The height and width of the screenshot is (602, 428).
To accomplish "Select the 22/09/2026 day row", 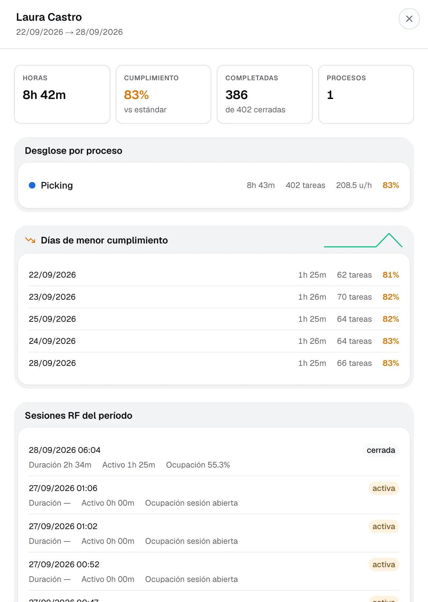I will click(214, 275).
